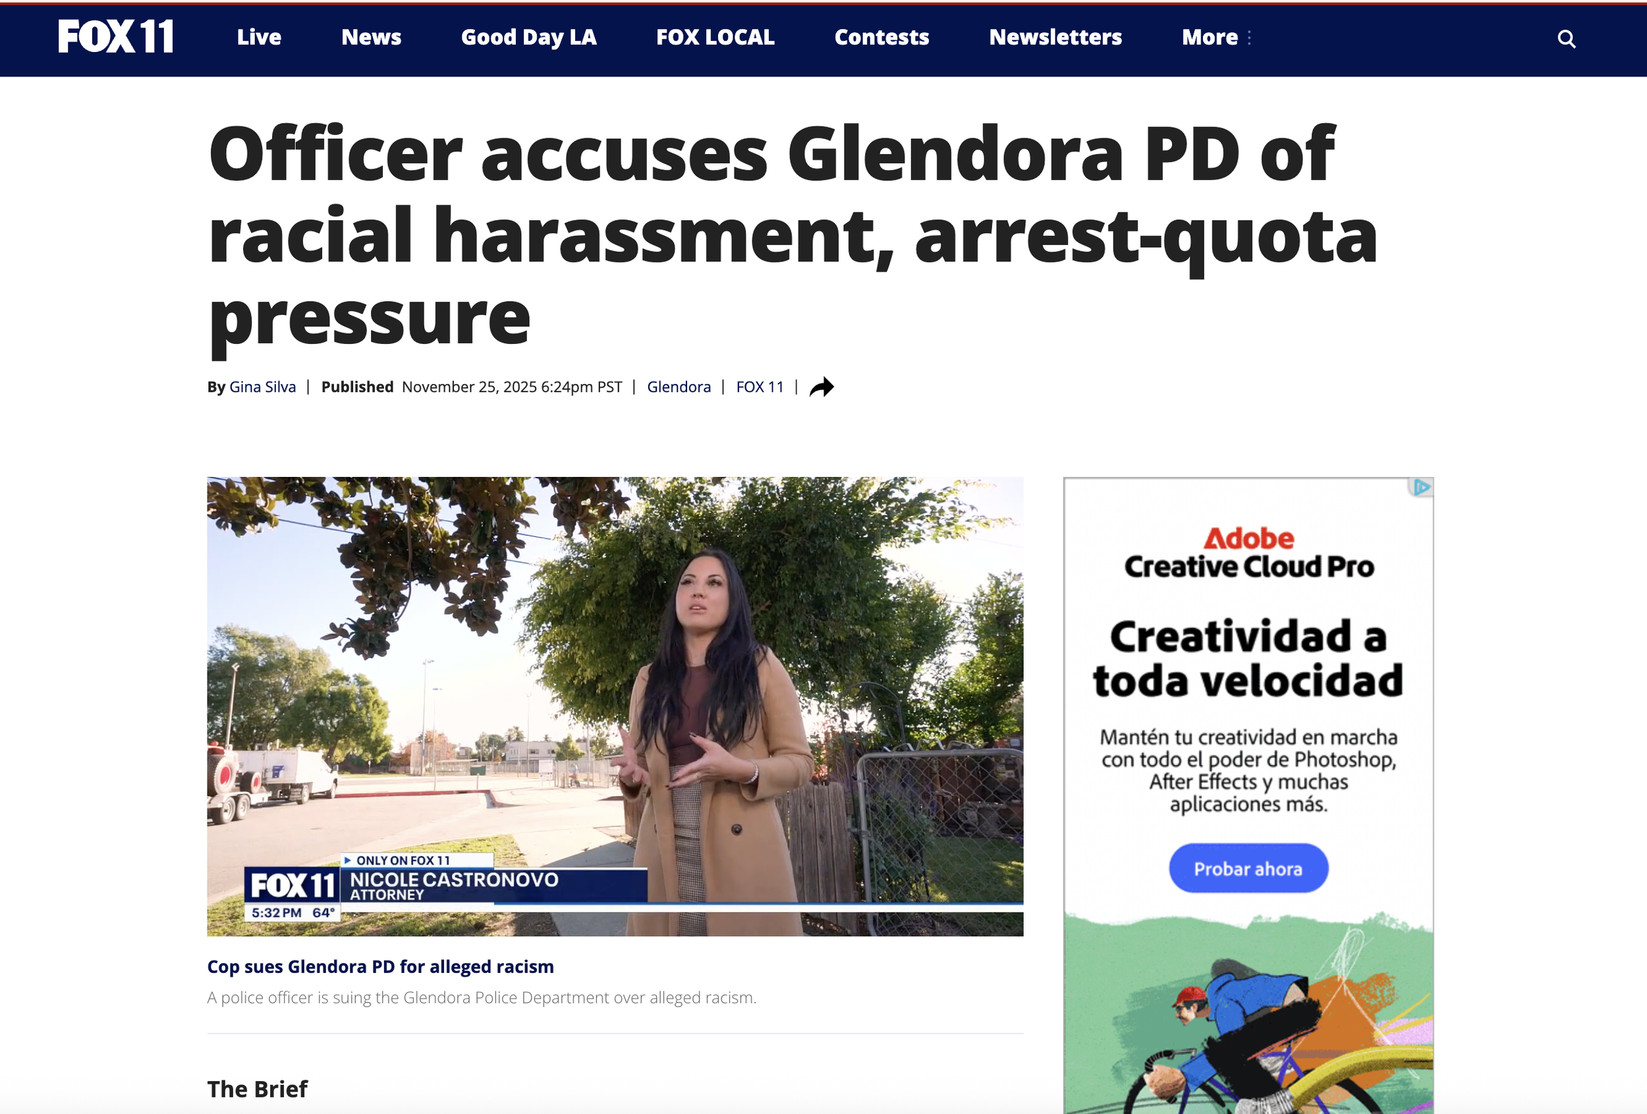Go to Good Day LA
The width and height of the screenshot is (1647, 1114).
click(x=528, y=38)
